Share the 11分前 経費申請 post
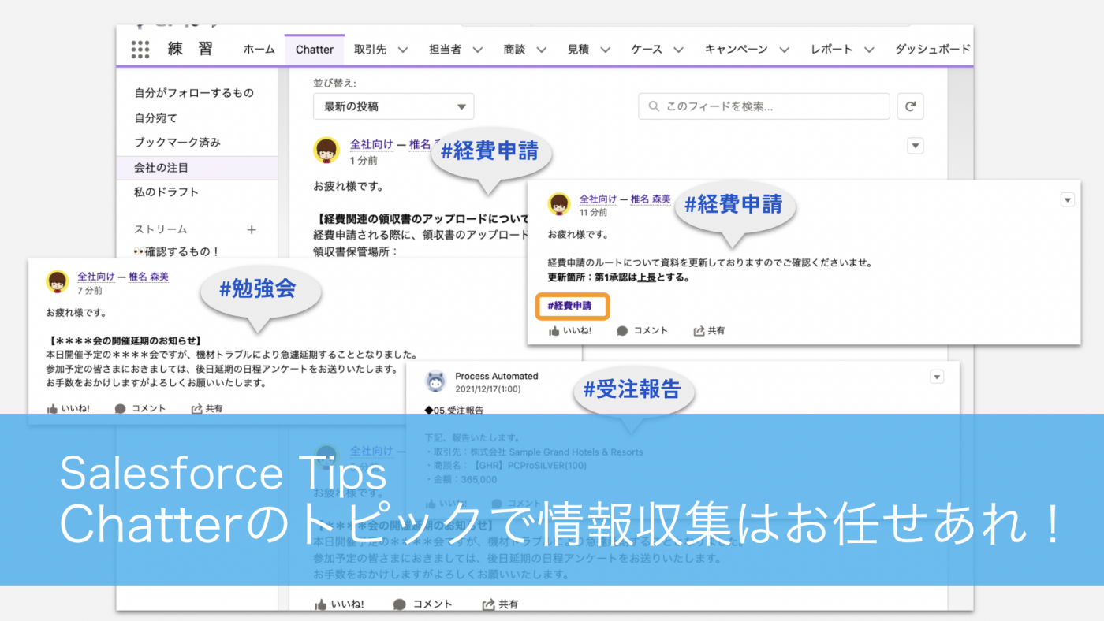The height and width of the screenshot is (621, 1104). [x=709, y=331]
